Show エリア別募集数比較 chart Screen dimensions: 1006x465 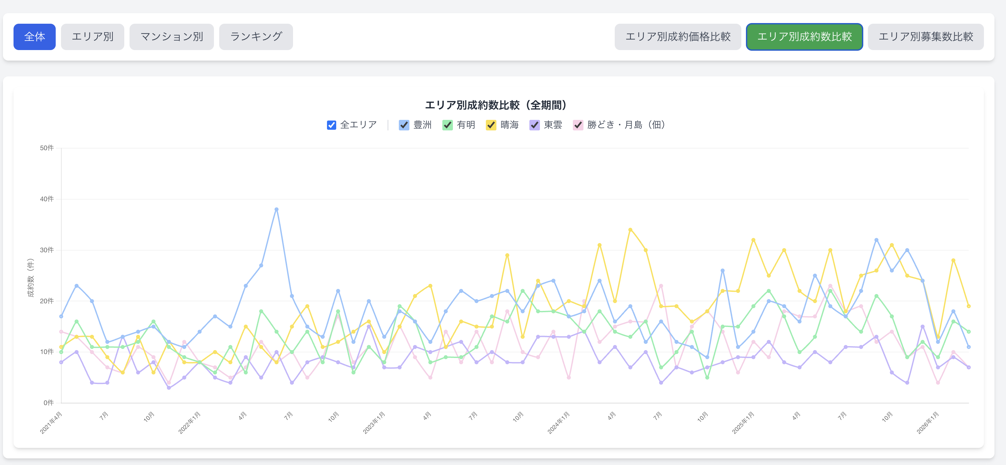[x=925, y=37]
